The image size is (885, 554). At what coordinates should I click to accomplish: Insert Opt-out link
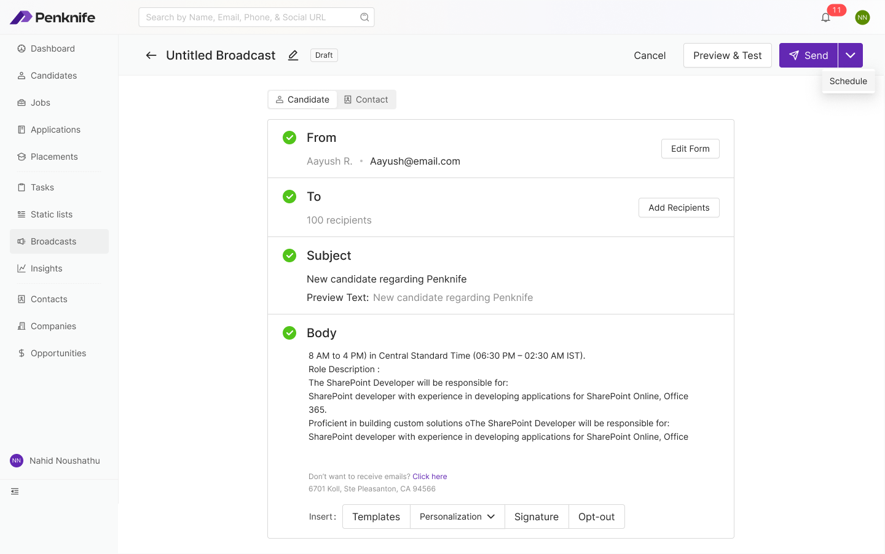click(597, 517)
